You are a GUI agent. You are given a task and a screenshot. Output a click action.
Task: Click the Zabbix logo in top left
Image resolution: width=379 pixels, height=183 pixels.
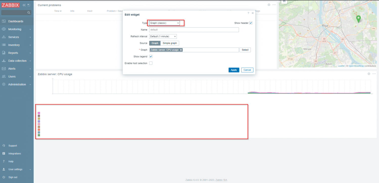pos(10,5)
